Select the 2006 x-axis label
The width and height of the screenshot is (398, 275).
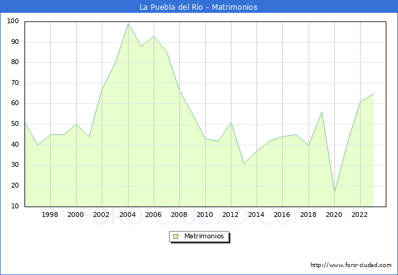(x=153, y=215)
